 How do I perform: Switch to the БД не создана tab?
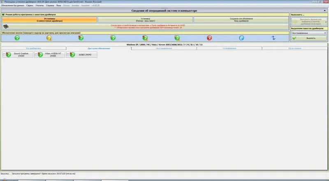pos(295,48)
